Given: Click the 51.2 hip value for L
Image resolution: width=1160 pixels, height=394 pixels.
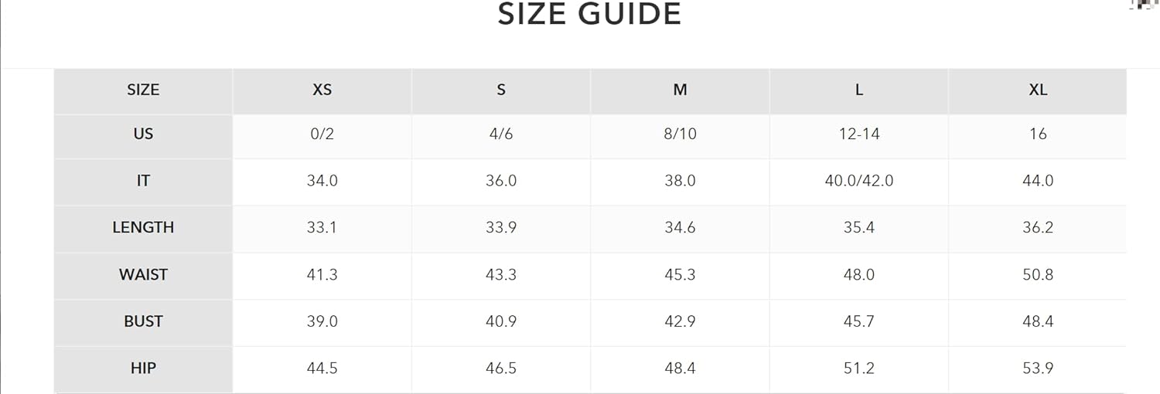Looking at the screenshot, I should coord(859,369).
